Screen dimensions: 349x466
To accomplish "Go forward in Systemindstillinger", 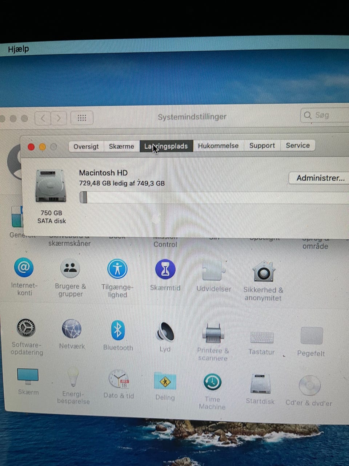I will click(59, 118).
